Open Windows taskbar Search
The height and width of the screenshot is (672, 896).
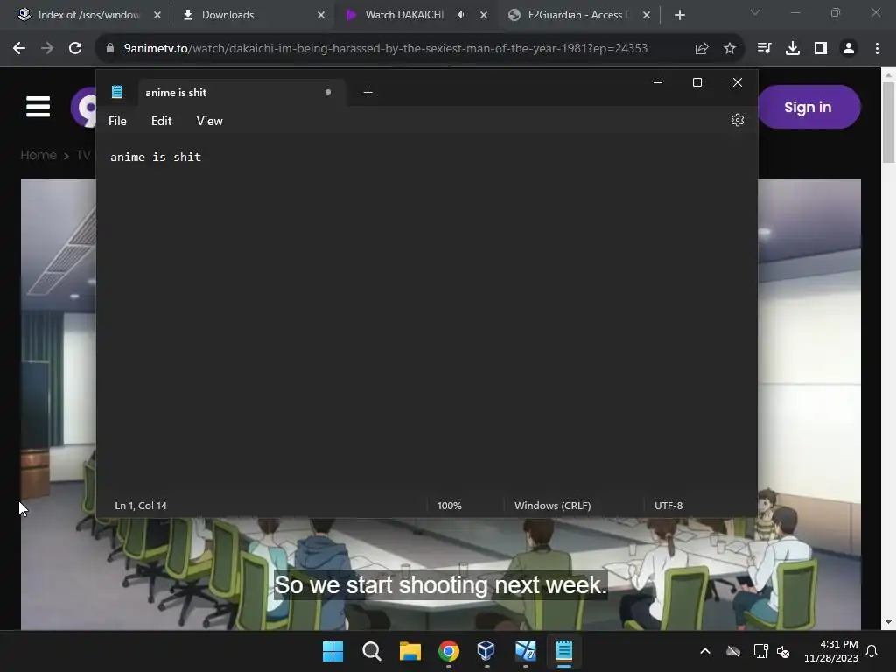pyautogui.click(x=371, y=651)
